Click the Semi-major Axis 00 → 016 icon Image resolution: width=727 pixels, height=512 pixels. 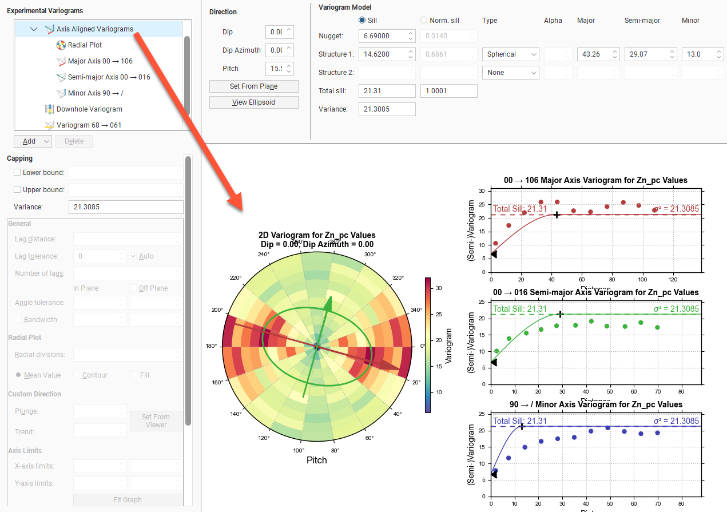pyautogui.click(x=61, y=77)
